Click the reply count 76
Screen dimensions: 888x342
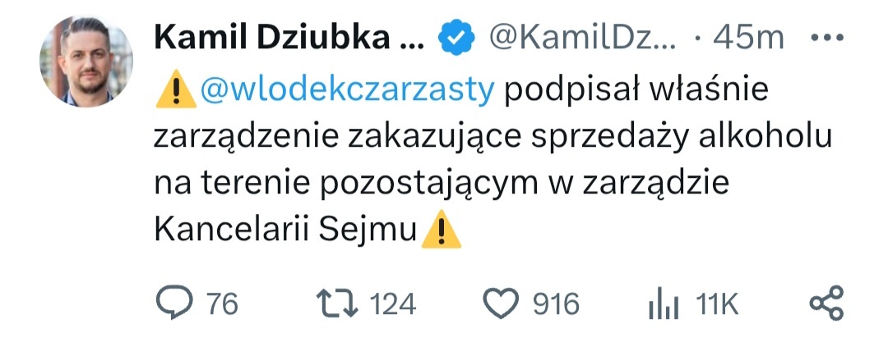pyautogui.click(x=222, y=304)
